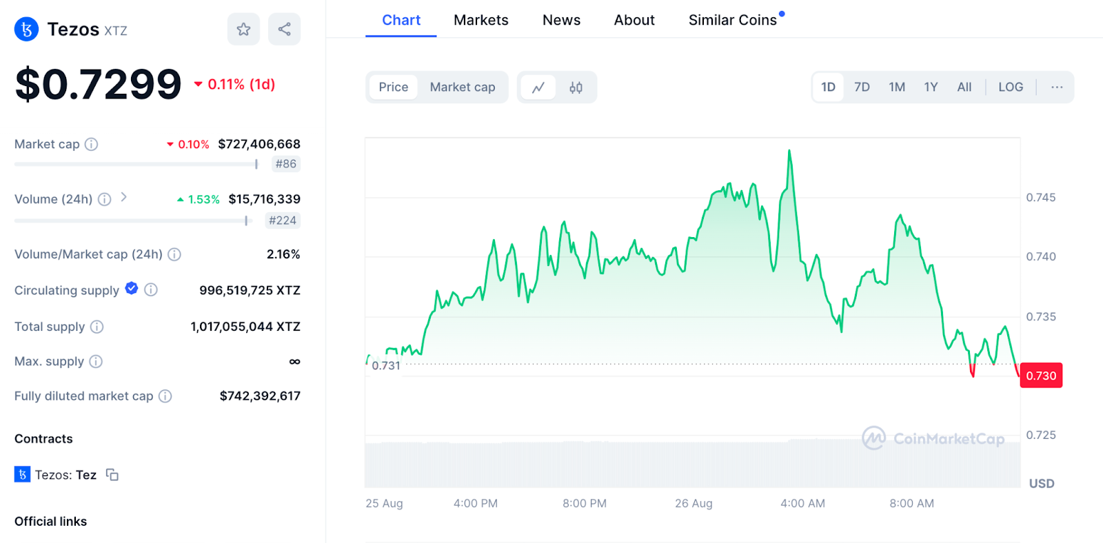
Task: Click the share icon button
Action: (284, 29)
